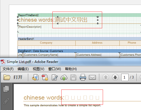This screenshot has width=141, height=110.
Task: Click the page number field showing 1
Action: tap(125, 77)
